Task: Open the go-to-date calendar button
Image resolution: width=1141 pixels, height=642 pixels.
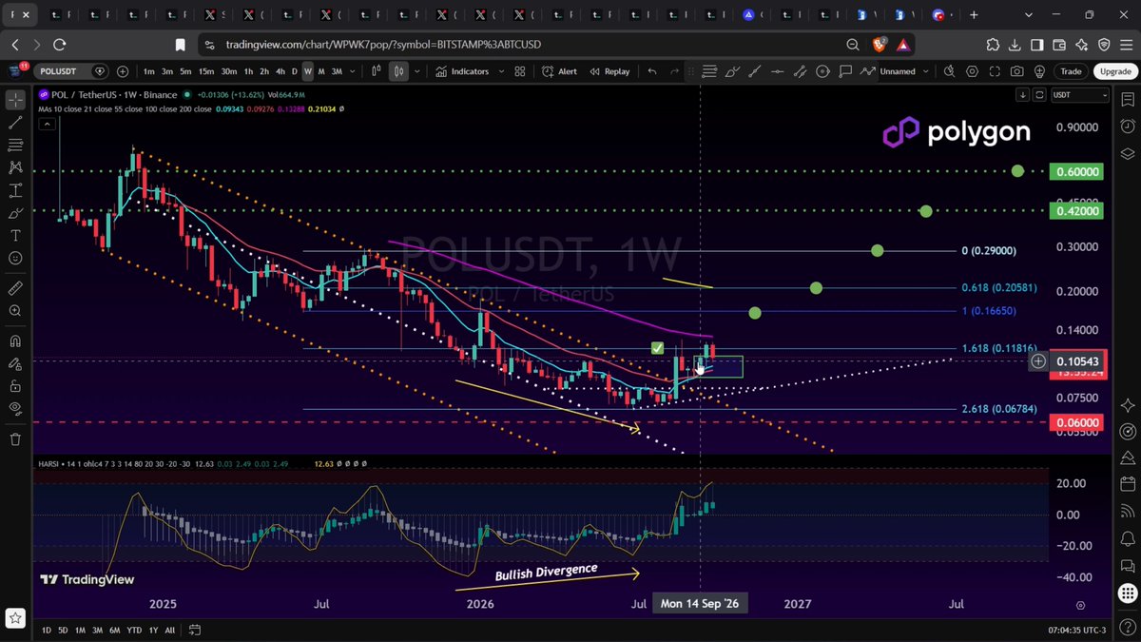Action: click(x=194, y=630)
